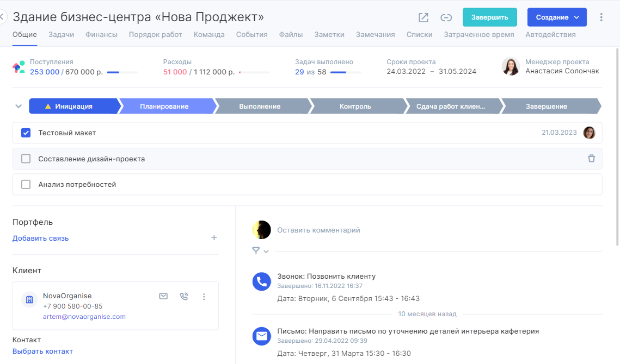Send email to NovaOrganise client
620x364 pixels.
(x=163, y=296)
